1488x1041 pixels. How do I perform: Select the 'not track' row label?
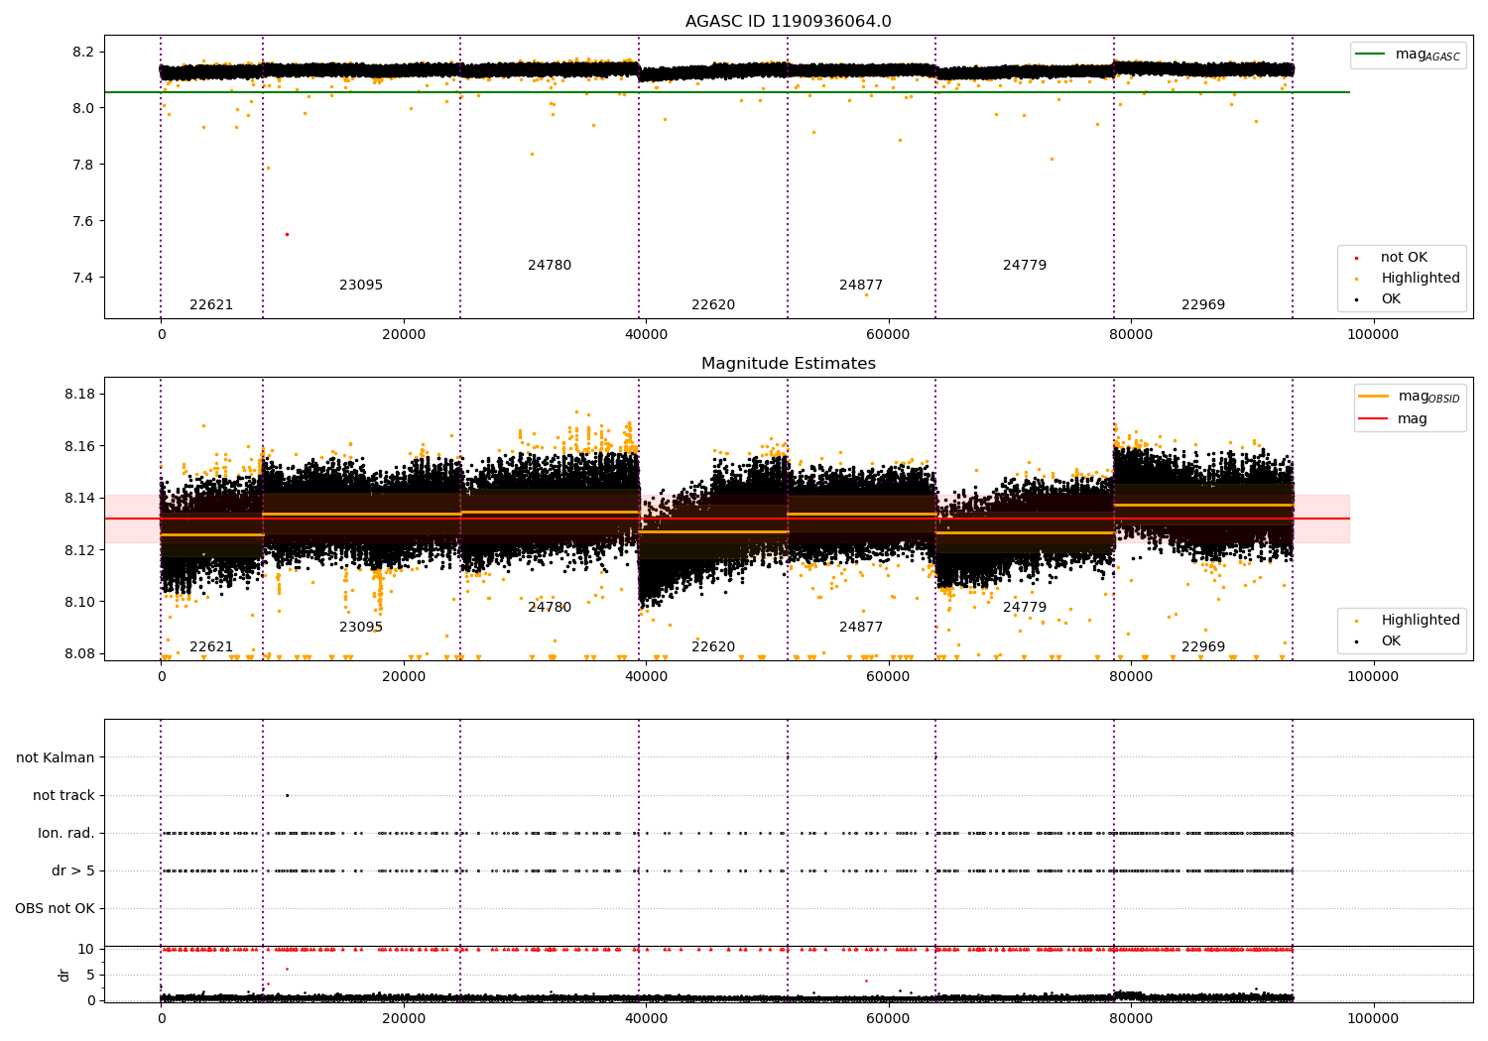(x=63, y=796)
